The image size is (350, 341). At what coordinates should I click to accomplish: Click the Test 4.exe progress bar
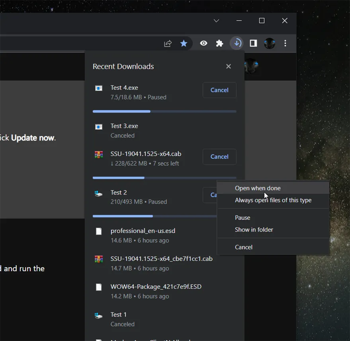click(x=164, y=111)
